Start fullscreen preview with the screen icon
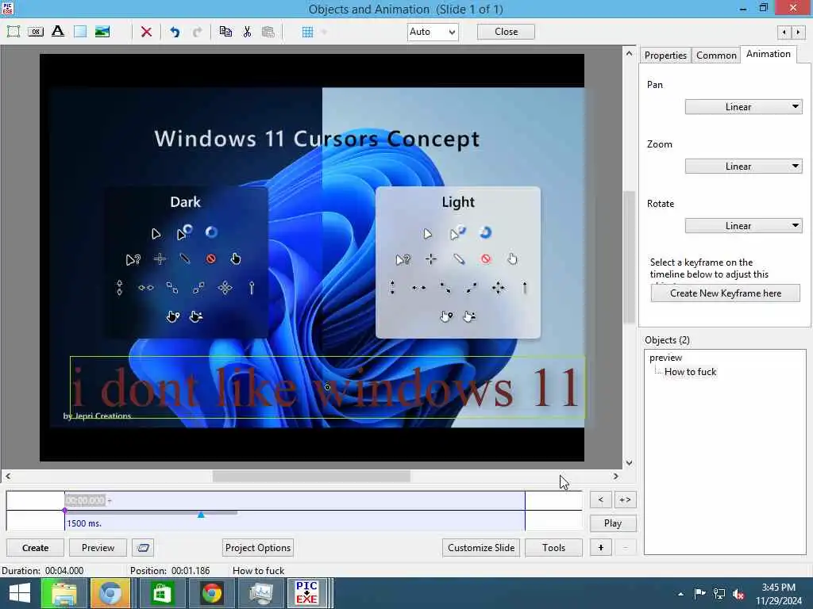The width and height of the screenshot is (813, 609). (x=143, y=548)
